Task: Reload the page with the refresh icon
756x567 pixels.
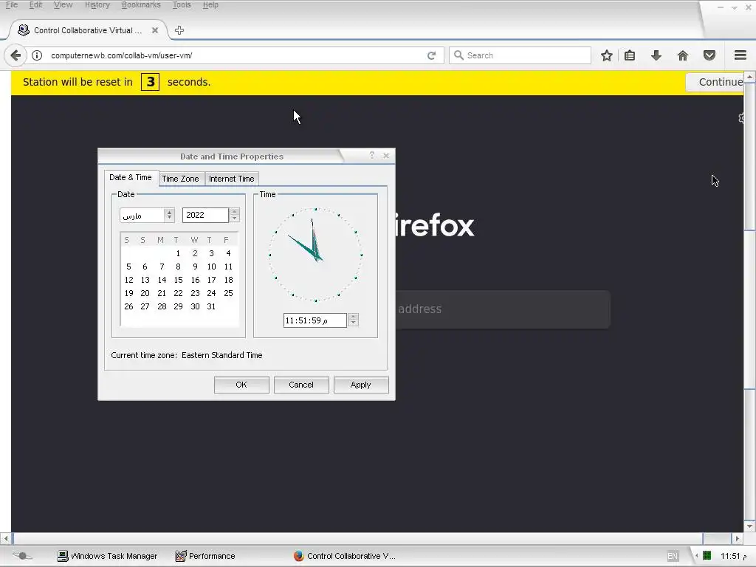Action: 431,55
